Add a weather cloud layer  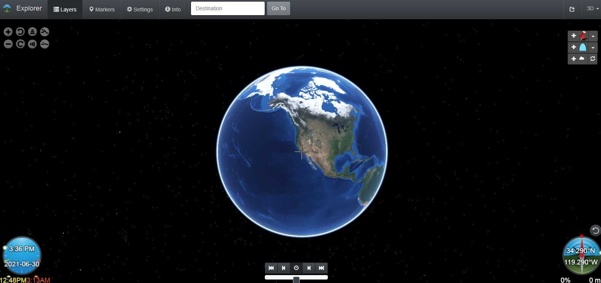coord(578,59)
